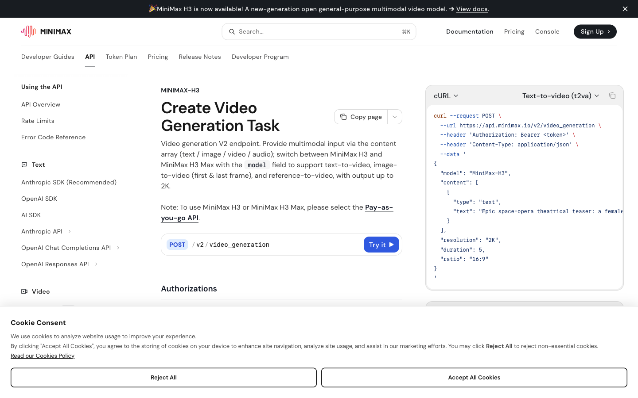
Task: Click the Text section chat icon
Action: (x=24, y=165)
